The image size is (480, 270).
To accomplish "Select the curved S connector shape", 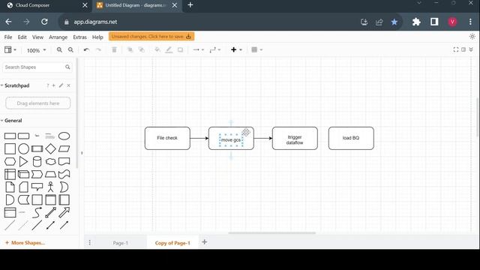I will pyautogui.click(x=37, y=212).
